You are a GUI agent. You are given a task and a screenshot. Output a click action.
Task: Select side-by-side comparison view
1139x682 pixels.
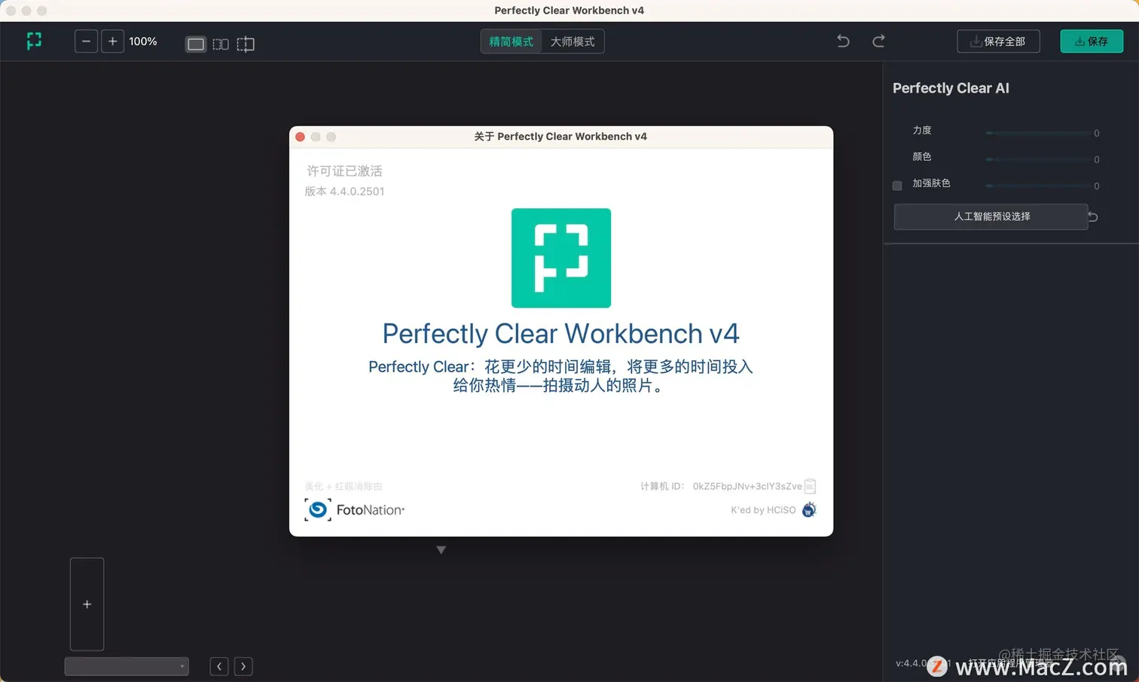coord(220,44)
